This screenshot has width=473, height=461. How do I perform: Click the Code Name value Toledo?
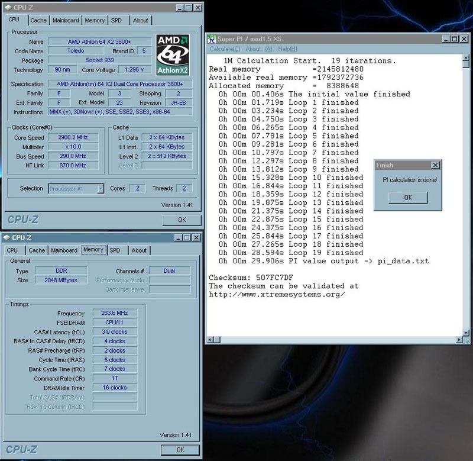click(76, 51)
